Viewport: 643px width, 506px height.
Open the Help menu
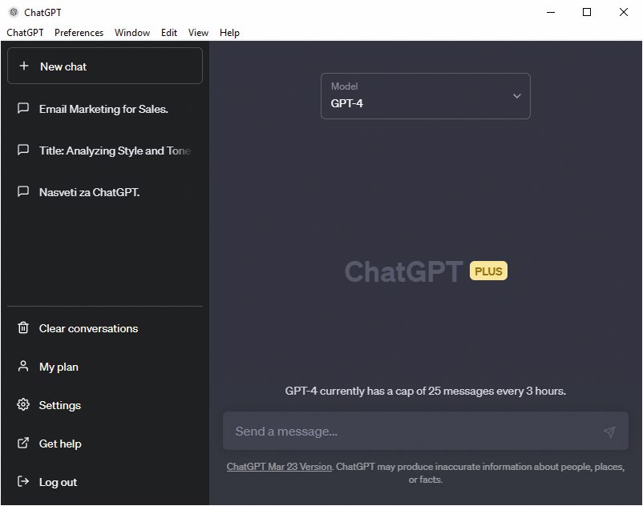(x=229, y=33)
